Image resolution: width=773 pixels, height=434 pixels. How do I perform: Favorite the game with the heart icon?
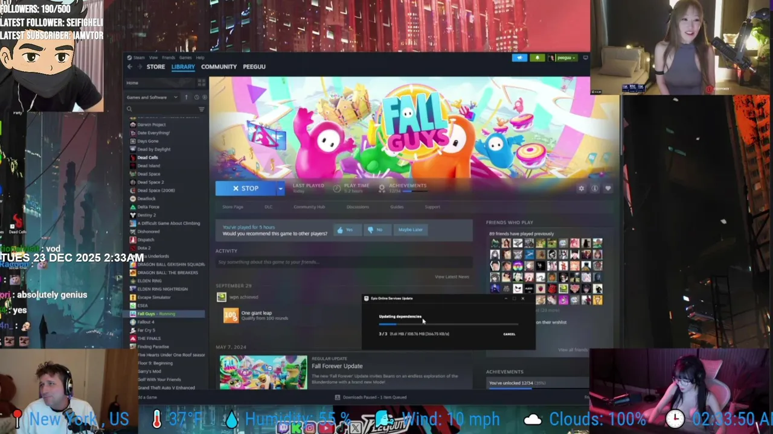(608, 188)
